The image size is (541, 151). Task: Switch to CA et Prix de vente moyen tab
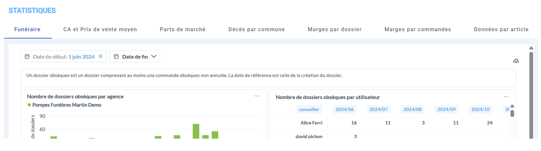(x=100, y=29)
